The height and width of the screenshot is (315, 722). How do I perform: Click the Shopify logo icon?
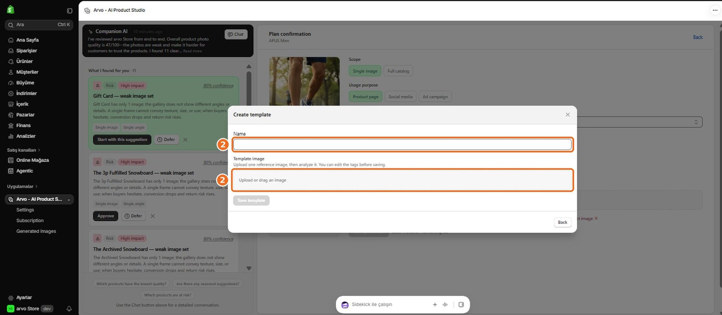[10, 9]
